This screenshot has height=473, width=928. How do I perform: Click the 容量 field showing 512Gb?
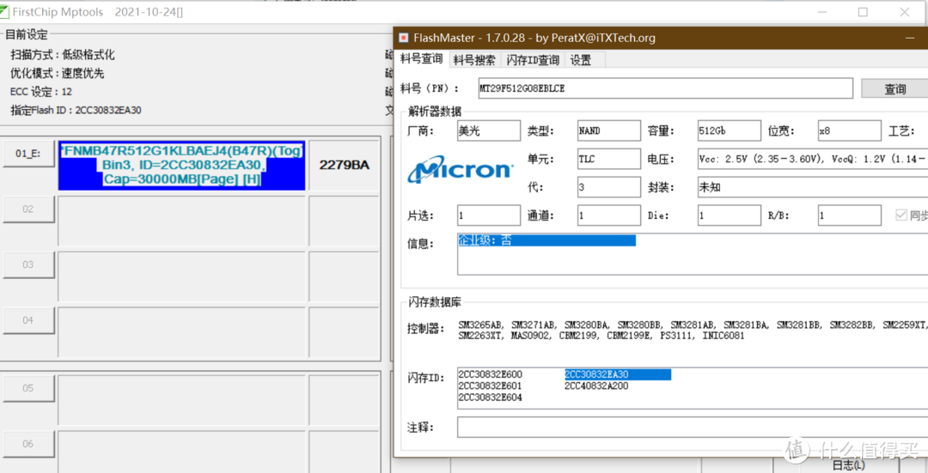click(x=730, y=130)
